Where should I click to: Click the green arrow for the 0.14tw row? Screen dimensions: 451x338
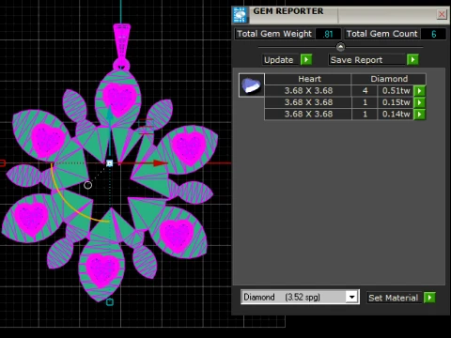(419, 115)
